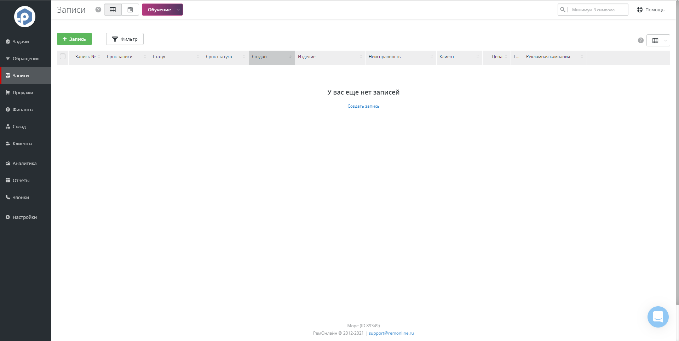Click the vertical page scrollbar

click(677, 152)
